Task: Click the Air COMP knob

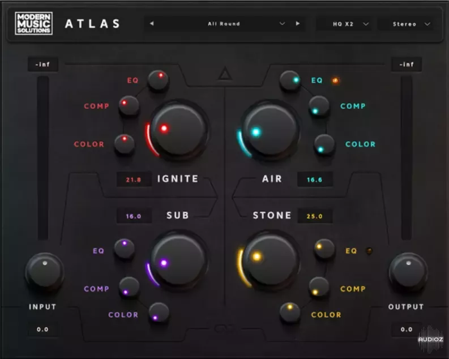Action: pos(319,105)
